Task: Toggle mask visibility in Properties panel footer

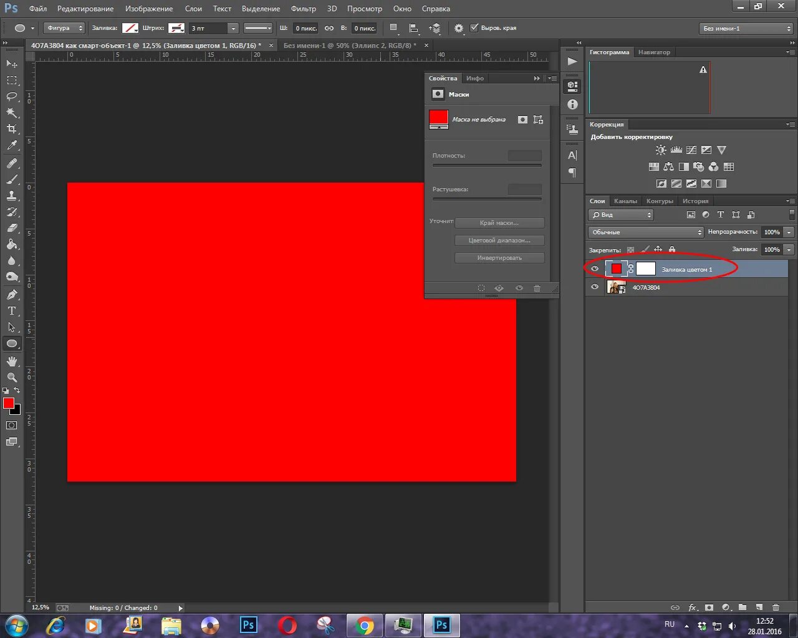Action: coord(519,288)
